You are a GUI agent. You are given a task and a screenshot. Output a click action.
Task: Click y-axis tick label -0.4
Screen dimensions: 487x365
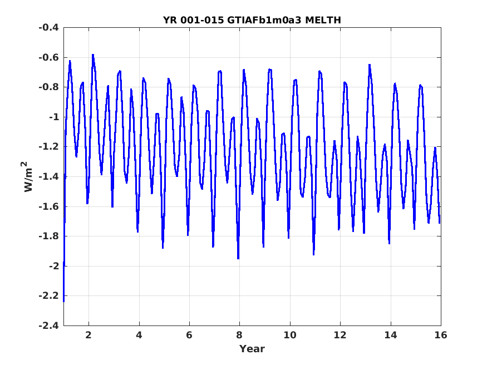click(48, 28)
